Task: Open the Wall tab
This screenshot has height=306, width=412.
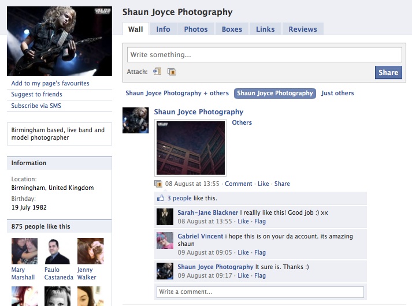Action: tap(136, 29)
